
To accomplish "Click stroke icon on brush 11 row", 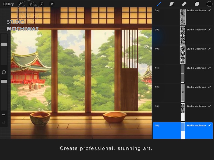I will click(209, 68).
